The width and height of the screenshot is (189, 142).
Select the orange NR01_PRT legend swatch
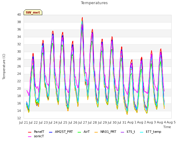coord(96,132)
